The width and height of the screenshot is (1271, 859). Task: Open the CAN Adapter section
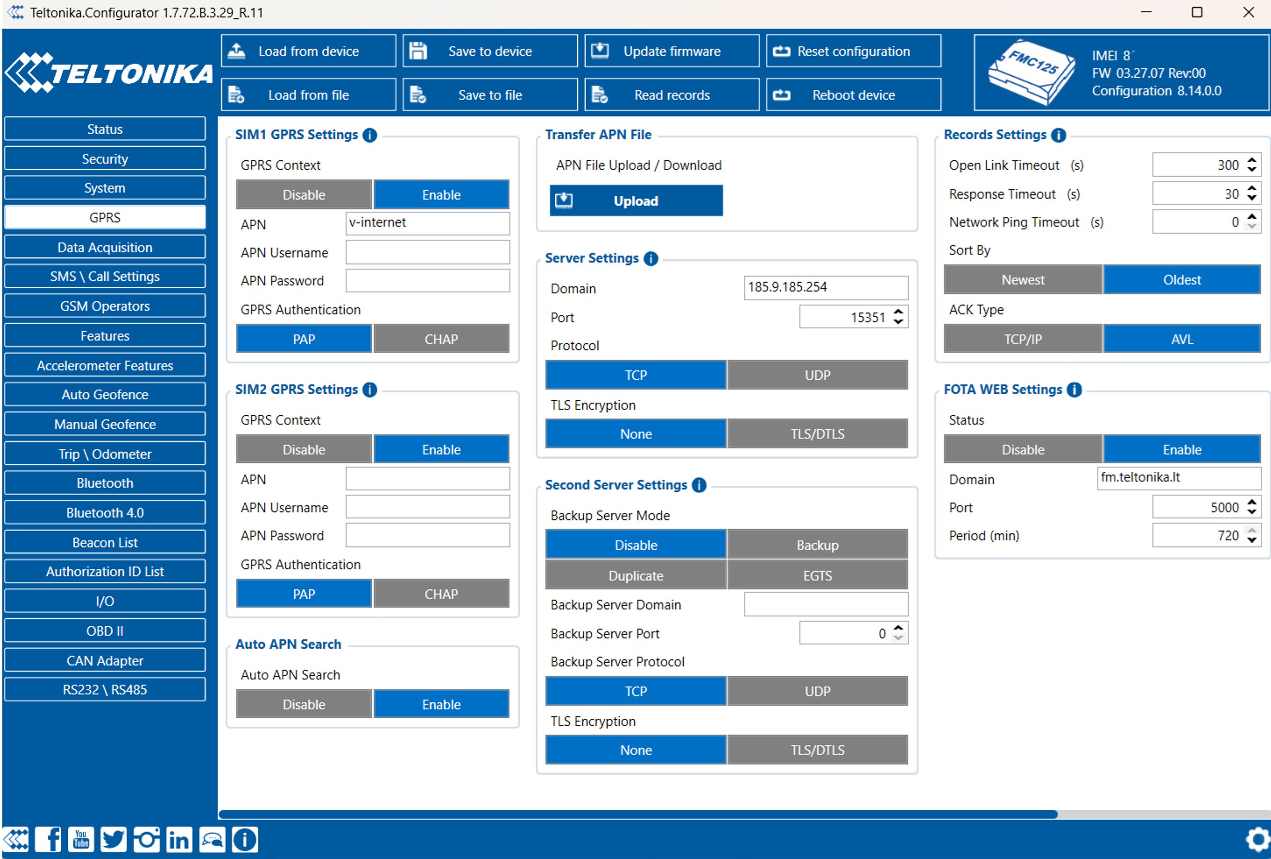pos(105,661)
